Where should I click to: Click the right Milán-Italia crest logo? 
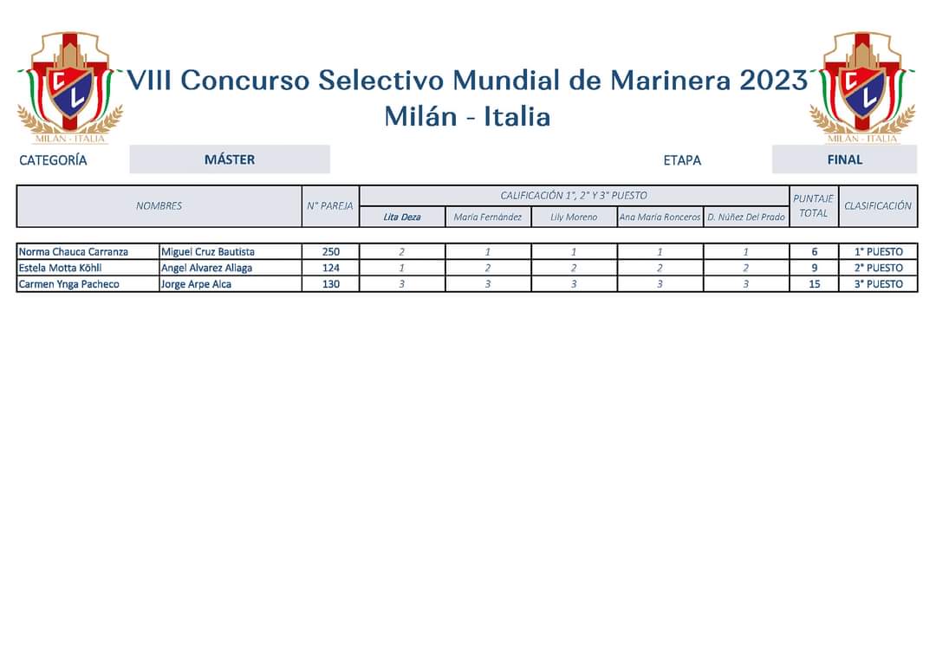click(x=862, y=88)
